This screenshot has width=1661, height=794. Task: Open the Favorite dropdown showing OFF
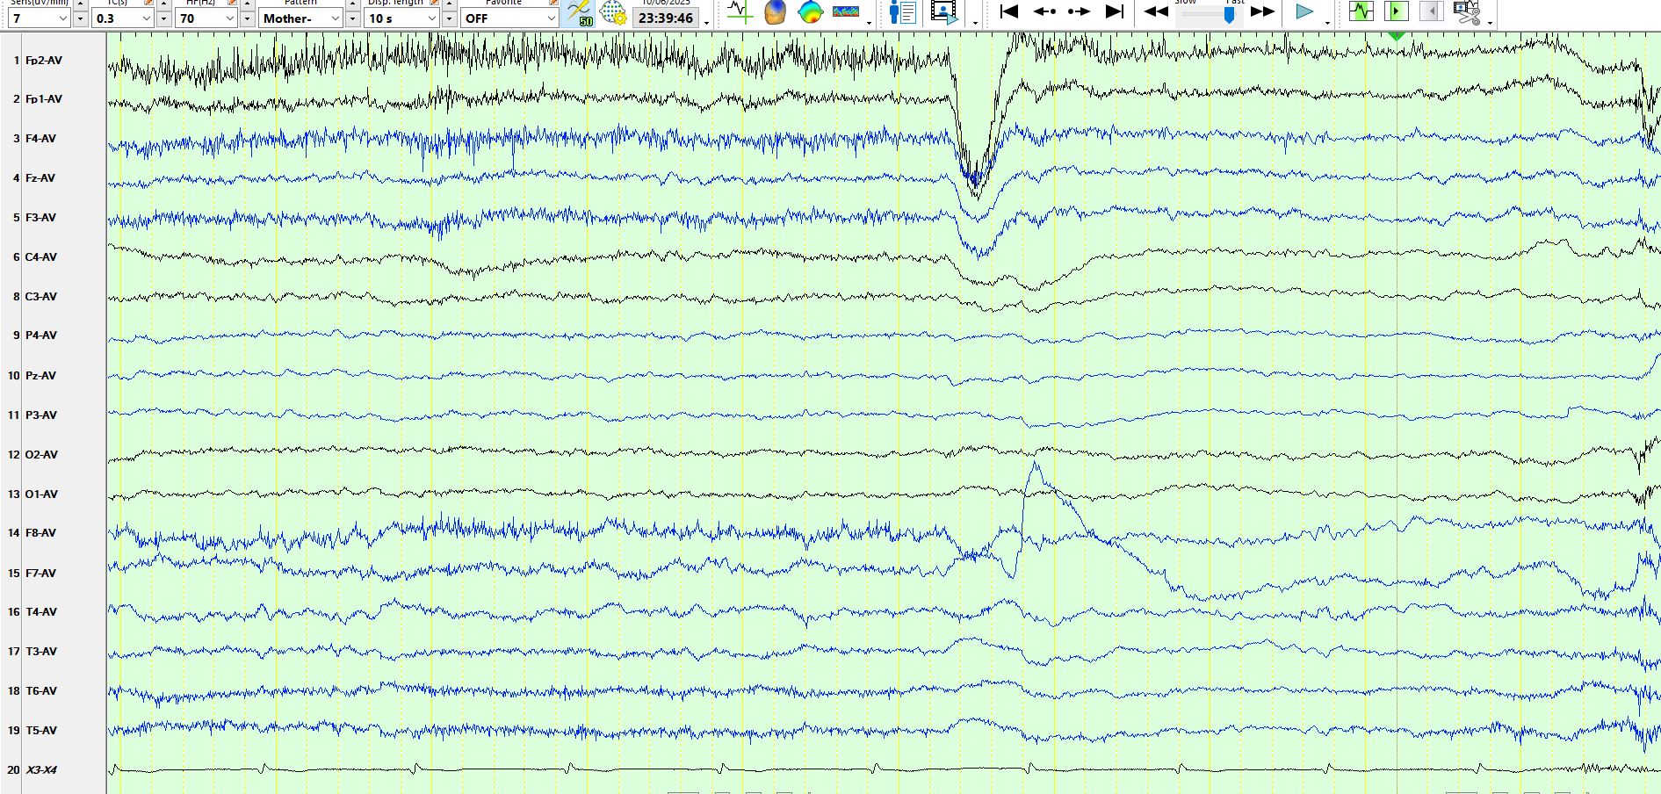(x=509, y=18)
